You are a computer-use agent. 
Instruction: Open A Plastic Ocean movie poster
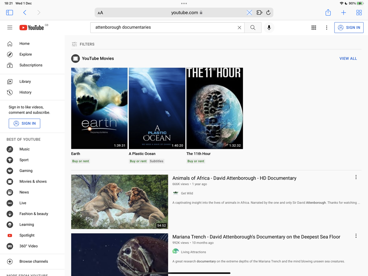point(157,109)
